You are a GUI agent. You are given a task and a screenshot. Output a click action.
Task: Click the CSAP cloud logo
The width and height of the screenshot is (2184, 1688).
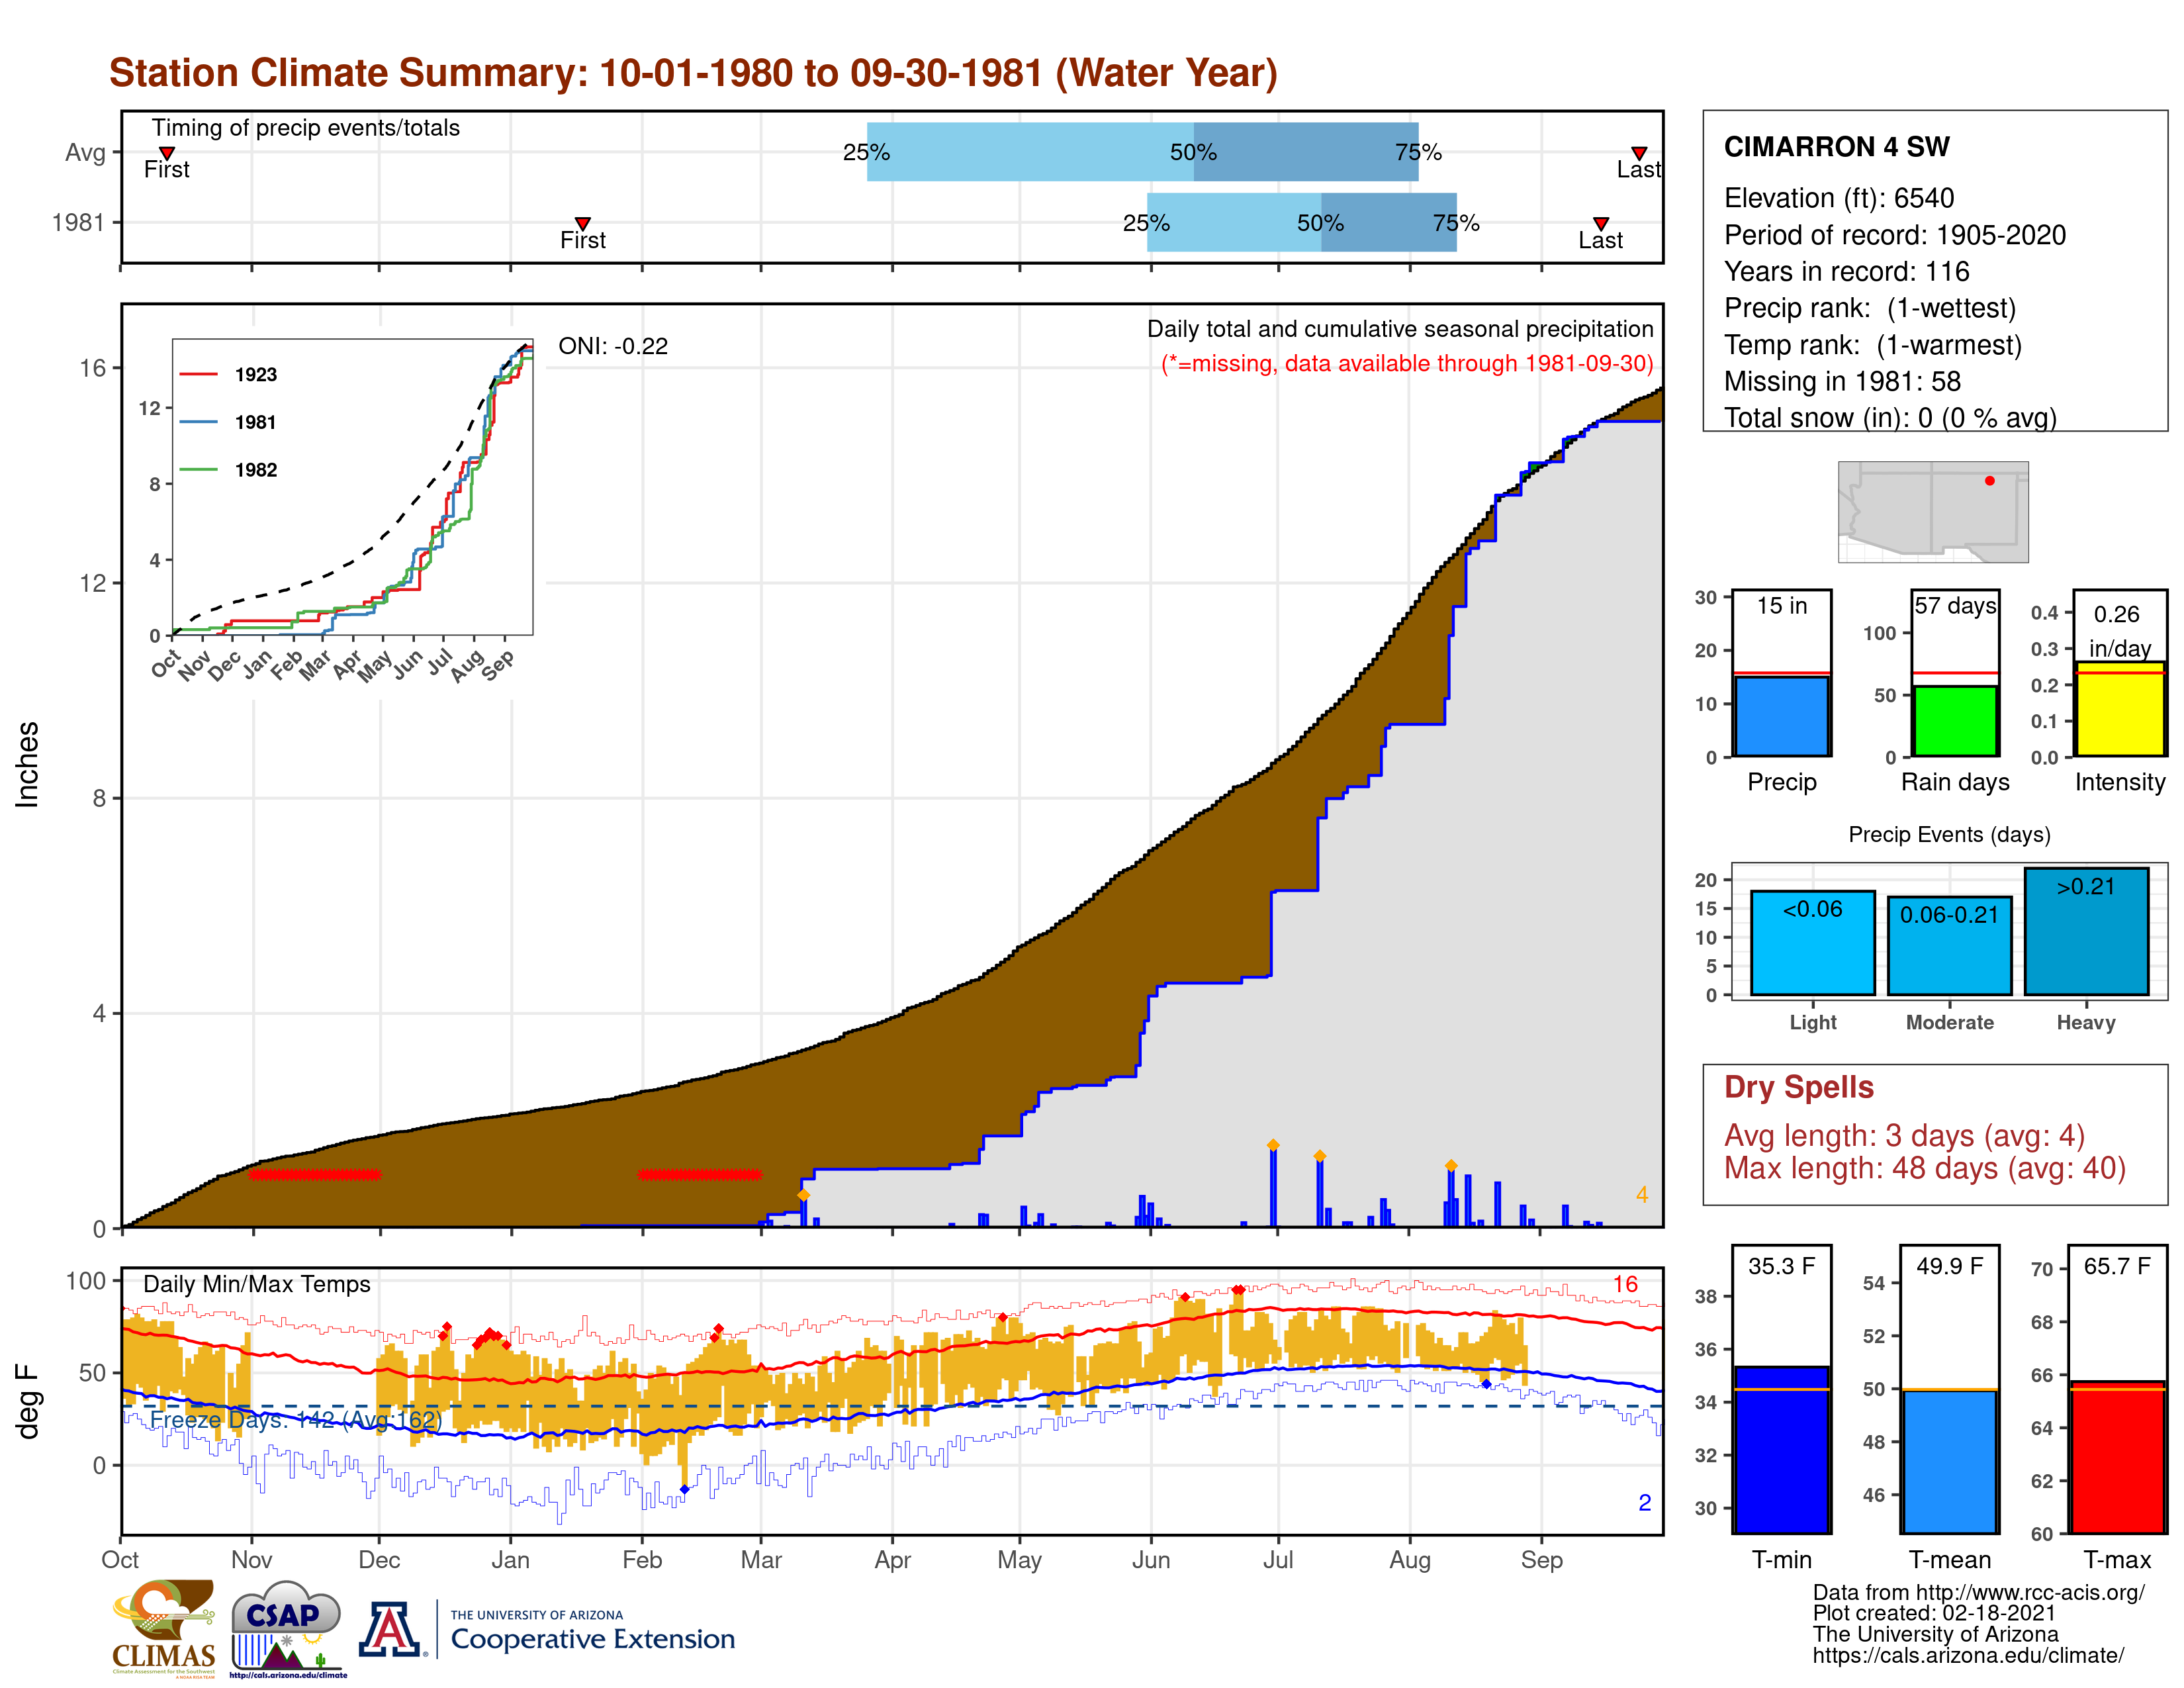point(287,1628)
